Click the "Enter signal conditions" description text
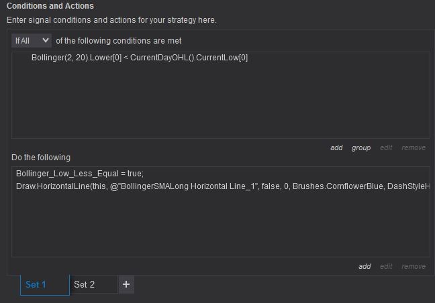435x303 pixels. [111, 20]
